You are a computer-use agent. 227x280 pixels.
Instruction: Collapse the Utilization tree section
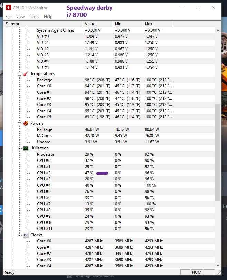tap(20, 148)
